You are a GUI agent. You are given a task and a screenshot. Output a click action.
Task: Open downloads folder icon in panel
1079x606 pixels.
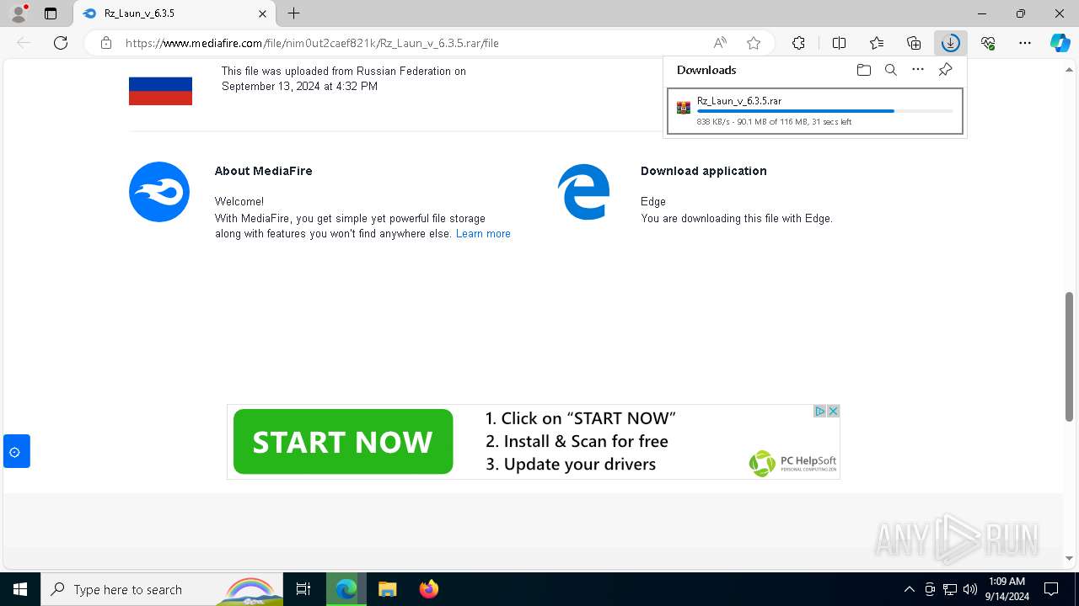tap(863, 70)
